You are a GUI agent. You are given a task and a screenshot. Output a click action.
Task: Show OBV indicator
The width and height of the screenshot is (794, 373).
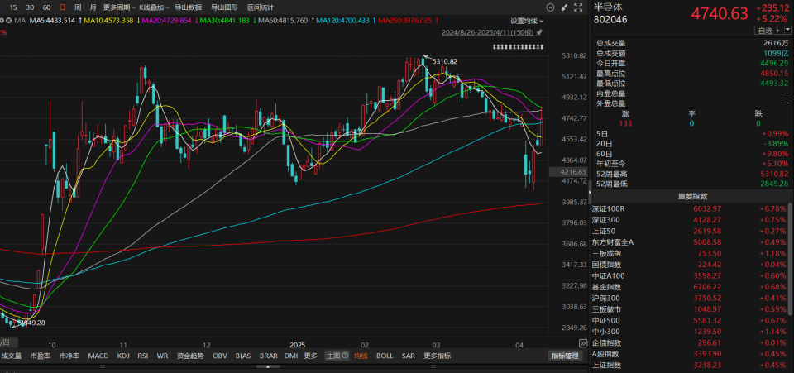coord(220,356)
